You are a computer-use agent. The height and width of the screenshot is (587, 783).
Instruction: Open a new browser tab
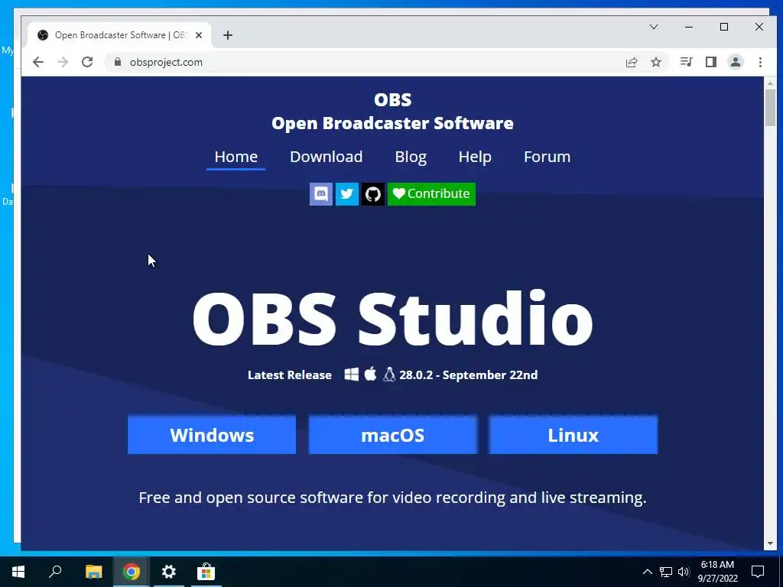pyautogui.click(x=228, y=35)
